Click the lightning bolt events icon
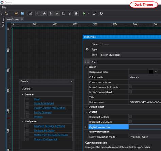 [51, 13]
